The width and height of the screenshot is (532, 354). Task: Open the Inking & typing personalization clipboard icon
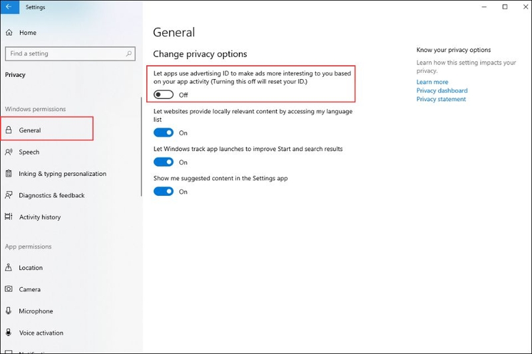coord(9,173)
